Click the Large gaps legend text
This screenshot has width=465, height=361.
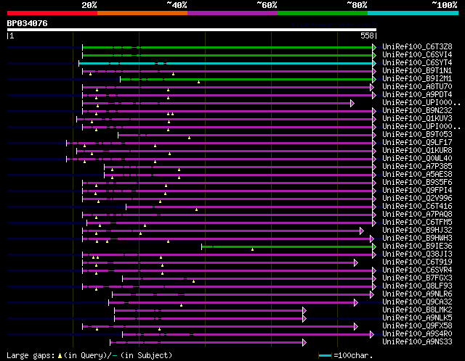(89, 355)
